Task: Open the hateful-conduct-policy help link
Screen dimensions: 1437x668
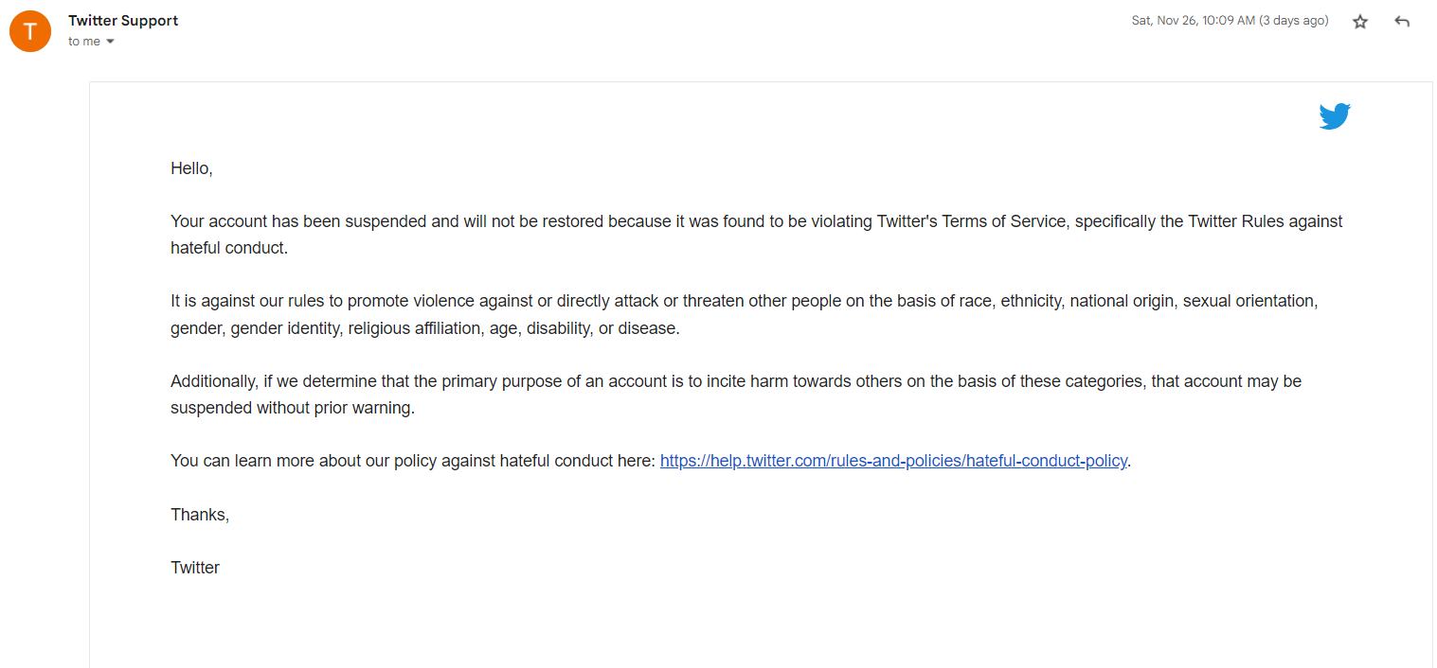Action: click(893, 461)
